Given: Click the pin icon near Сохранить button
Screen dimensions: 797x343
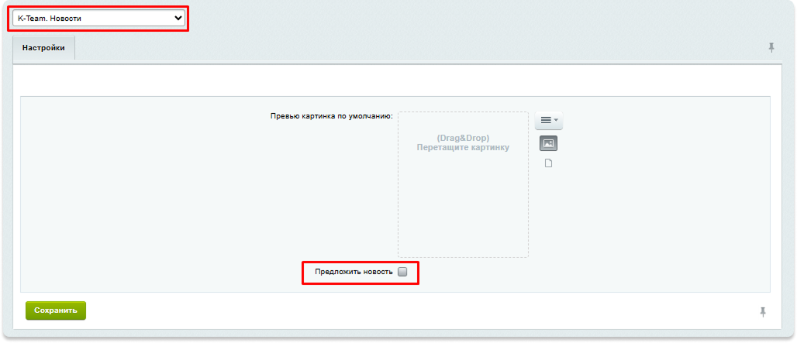Looking at the screenshot, I should pyautogui.click(x=763, y=311).
